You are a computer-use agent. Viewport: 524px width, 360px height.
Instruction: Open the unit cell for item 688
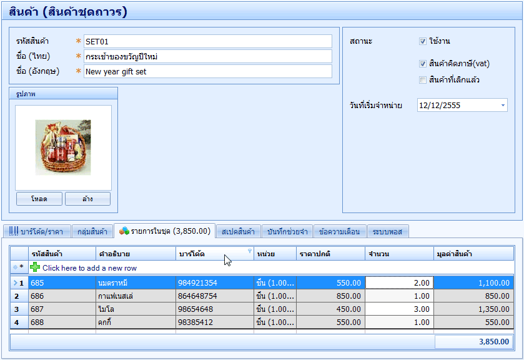tap(275, 322)
